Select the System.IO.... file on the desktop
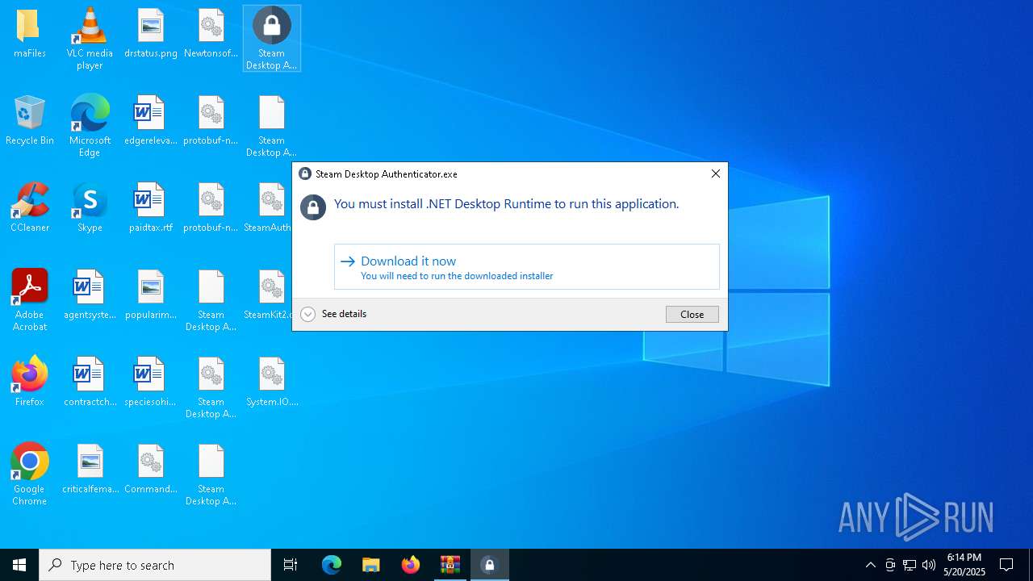The width and height of the screenshot is (1033, 581). coord(272,383)
